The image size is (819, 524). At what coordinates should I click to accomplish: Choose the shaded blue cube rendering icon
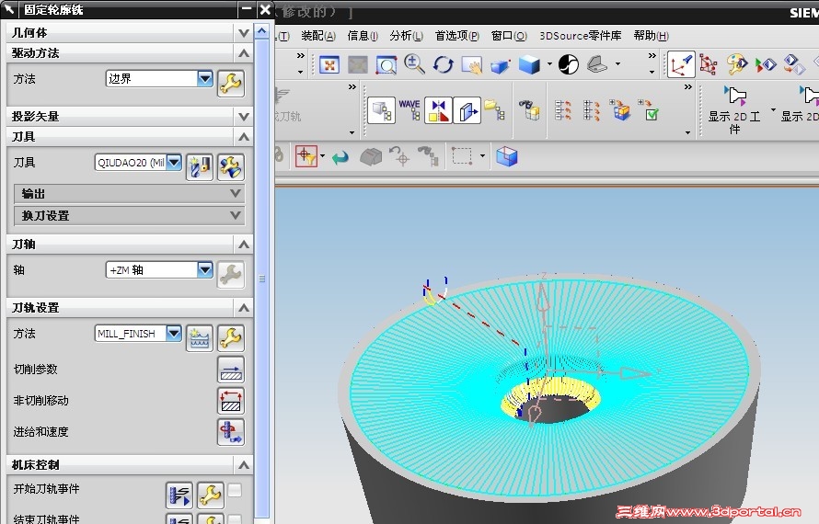tap(529, 65)
